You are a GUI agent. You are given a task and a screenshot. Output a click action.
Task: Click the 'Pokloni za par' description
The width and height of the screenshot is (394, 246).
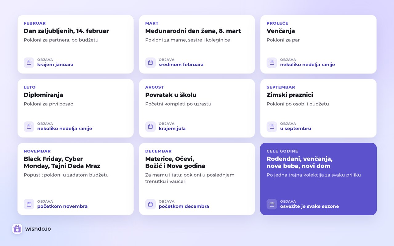[283, 40]
